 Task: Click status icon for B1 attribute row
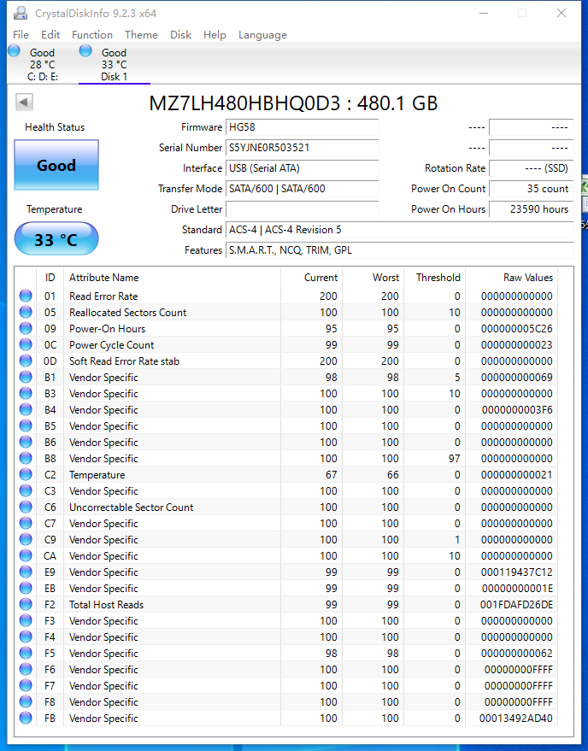coord(26,378)
